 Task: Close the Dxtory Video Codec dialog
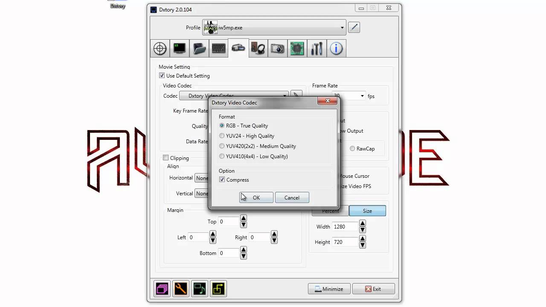328,101
